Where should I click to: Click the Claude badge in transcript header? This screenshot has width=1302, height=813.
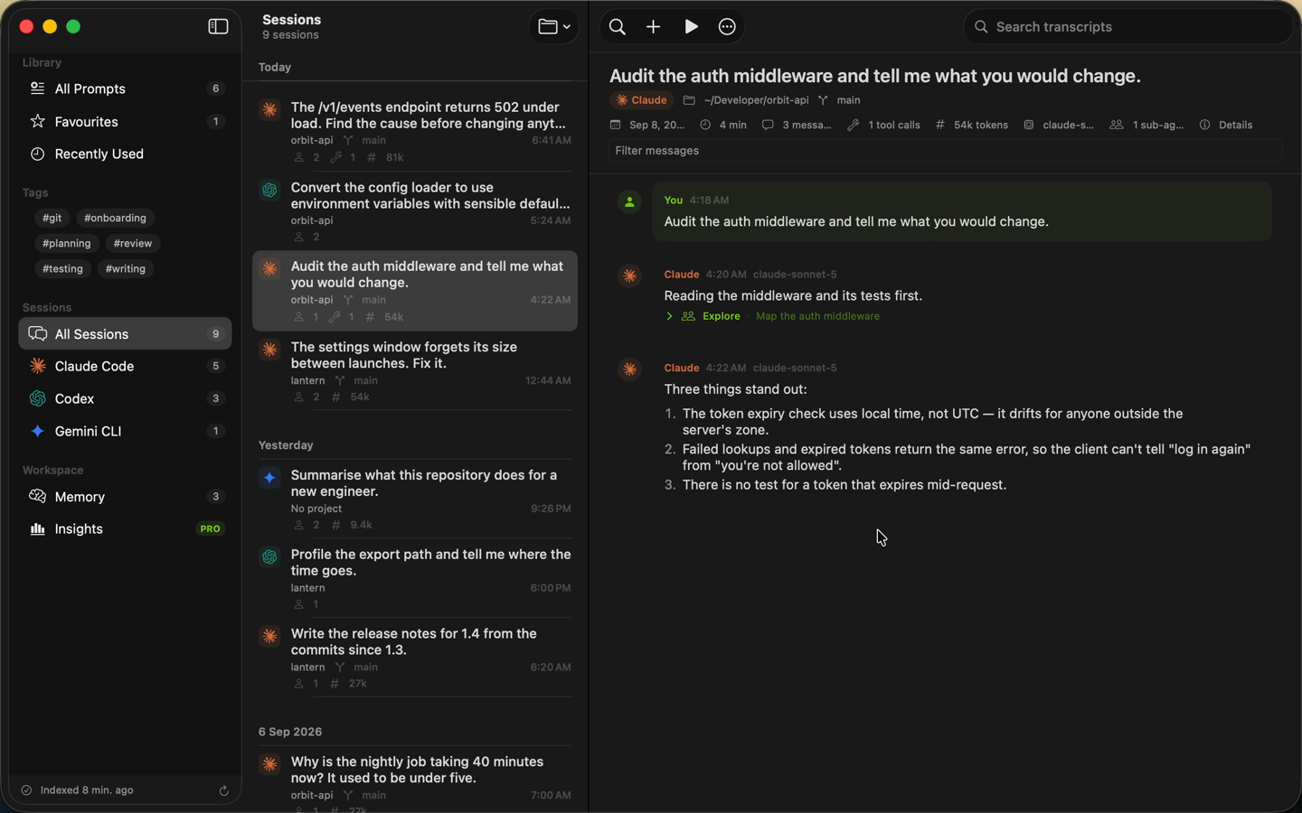click(x=641, y=100)
